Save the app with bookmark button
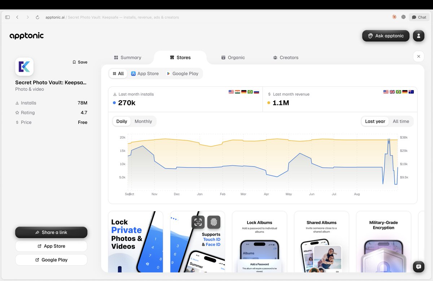The width and height of the screenshot is (433, 281). coord(80,62)
